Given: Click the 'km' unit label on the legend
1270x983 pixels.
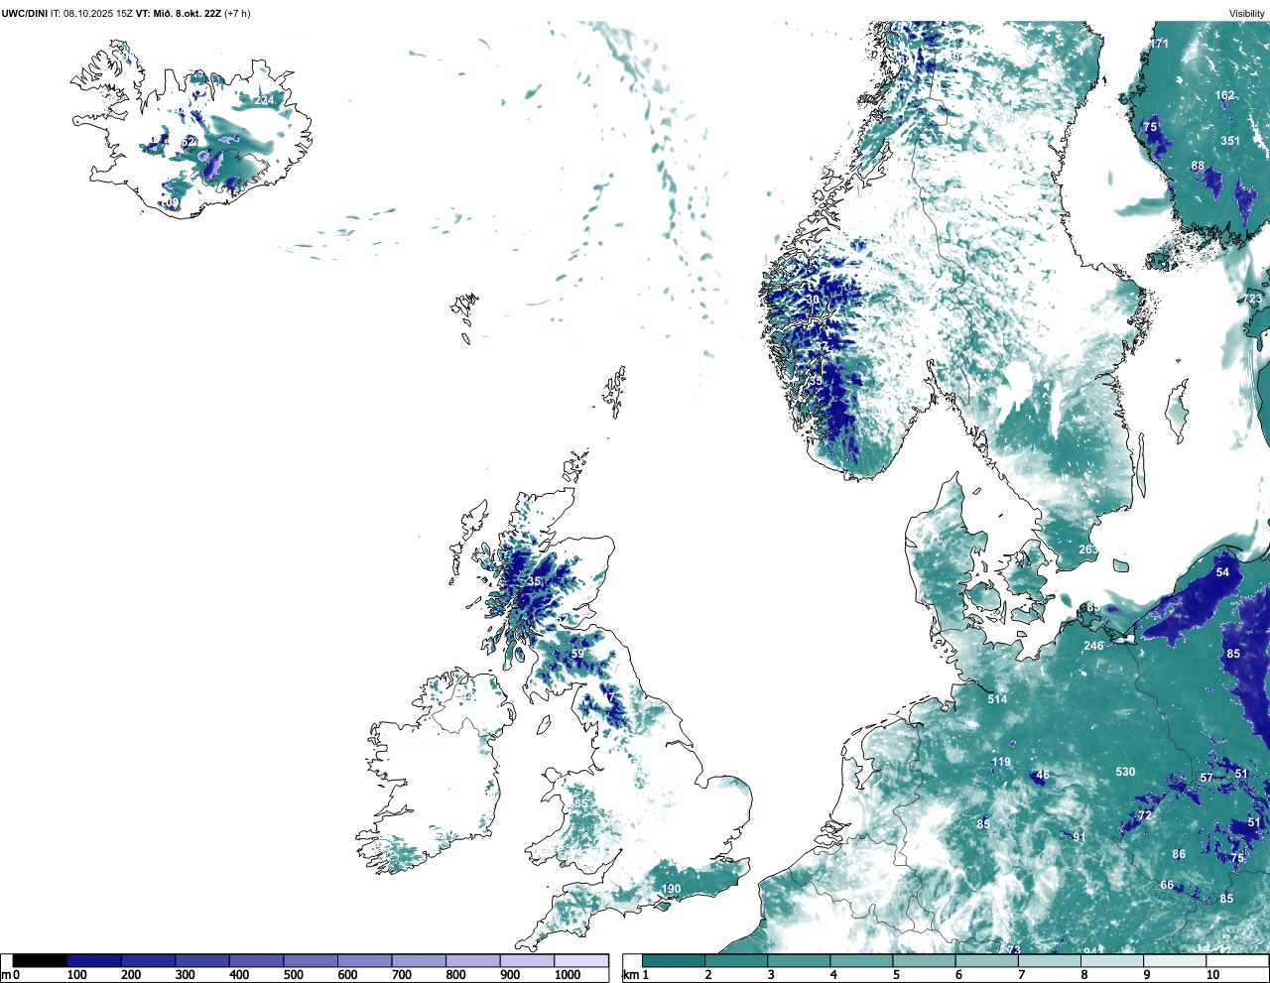Looking at the screenshot, I should [629, 975].
